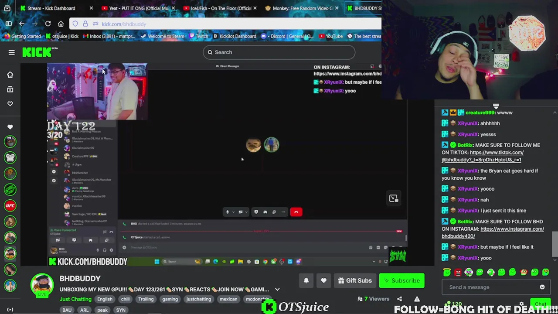The height and width of the screenshot is (314, 558).
Task: Select the Trolling tag
Action: 146,299
